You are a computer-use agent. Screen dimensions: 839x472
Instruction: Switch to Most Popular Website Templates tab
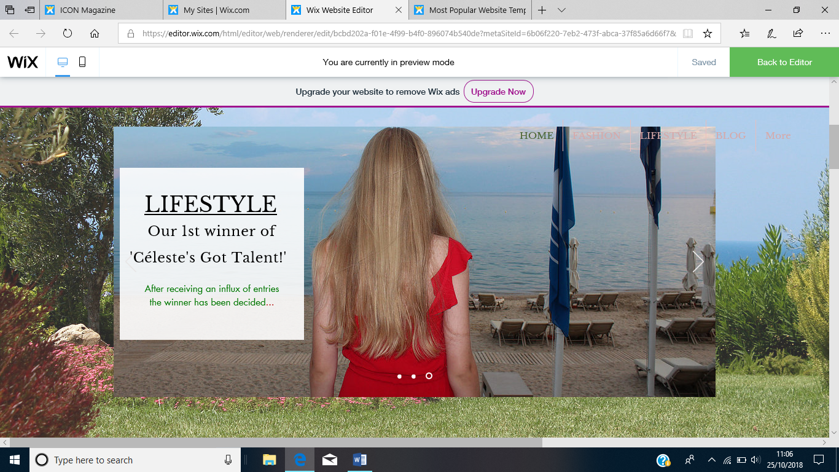coord(470,10)
